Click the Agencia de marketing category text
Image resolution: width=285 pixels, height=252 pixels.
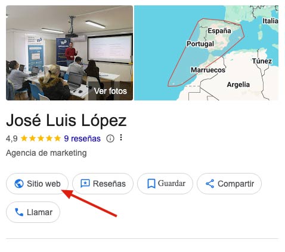47,153
